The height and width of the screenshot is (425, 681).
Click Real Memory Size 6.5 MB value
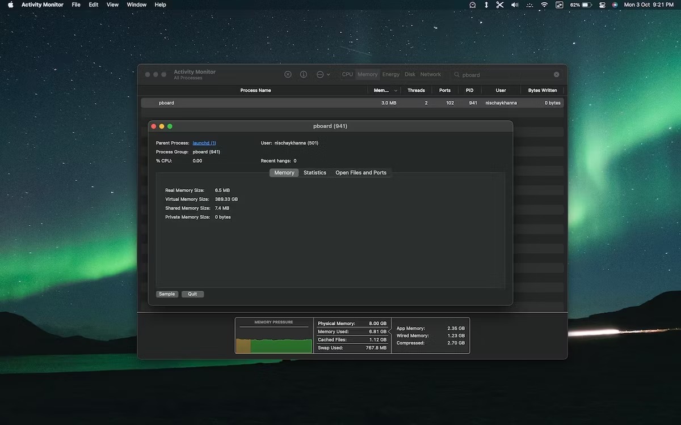tap(222, 190)
